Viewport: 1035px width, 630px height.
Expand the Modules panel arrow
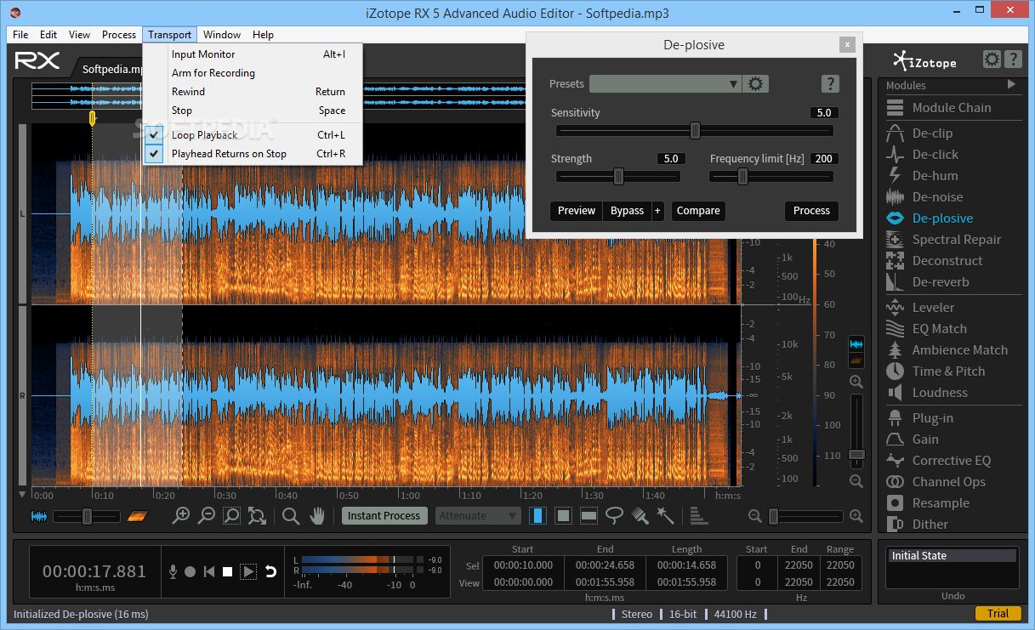(1011, 85)
